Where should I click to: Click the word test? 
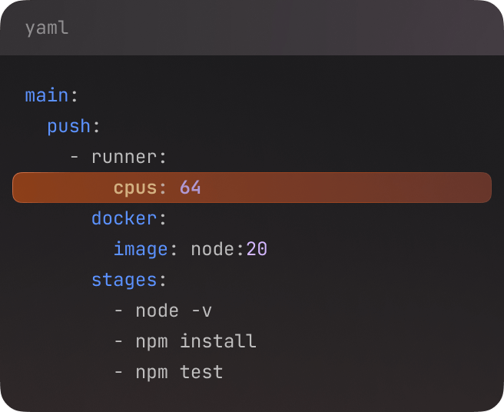point(201,372)
